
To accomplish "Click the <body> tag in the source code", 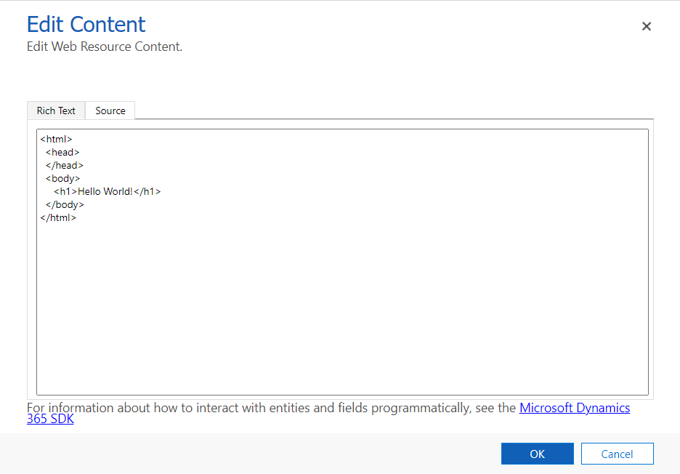I will (x=62, y=178).
